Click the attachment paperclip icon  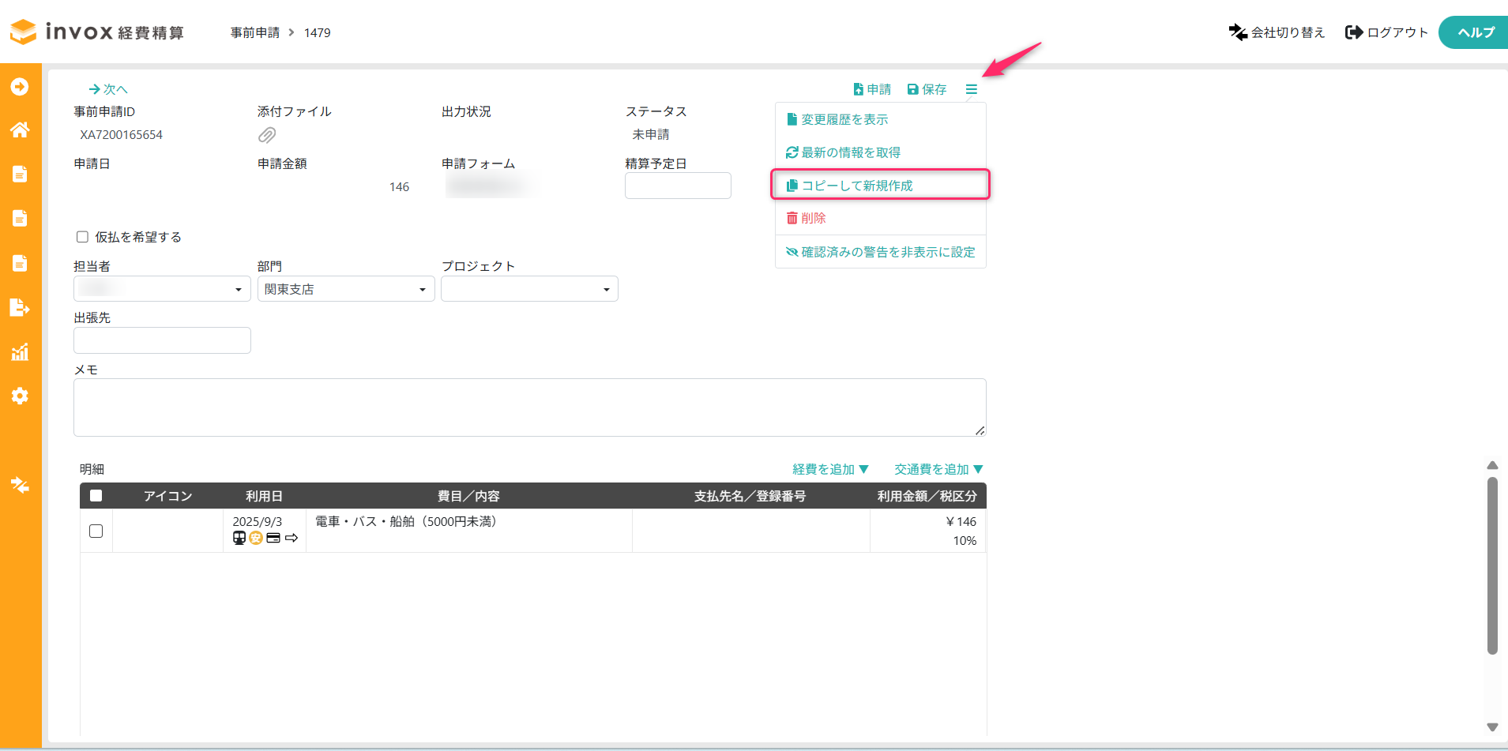tap(267, 135)
